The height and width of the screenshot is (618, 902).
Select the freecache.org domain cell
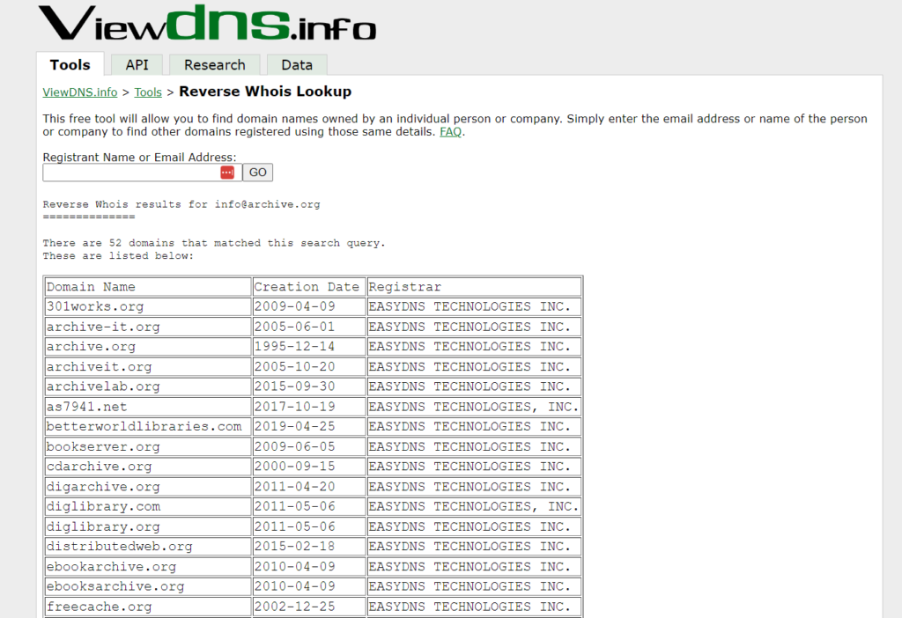(x=148, y=607)
